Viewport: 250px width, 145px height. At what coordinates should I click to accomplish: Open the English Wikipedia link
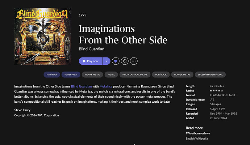coord(197,138)
